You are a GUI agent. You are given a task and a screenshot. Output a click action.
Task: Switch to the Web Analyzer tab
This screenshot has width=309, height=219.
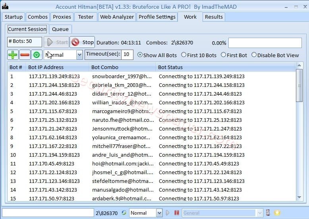click(x=117, y=17)
